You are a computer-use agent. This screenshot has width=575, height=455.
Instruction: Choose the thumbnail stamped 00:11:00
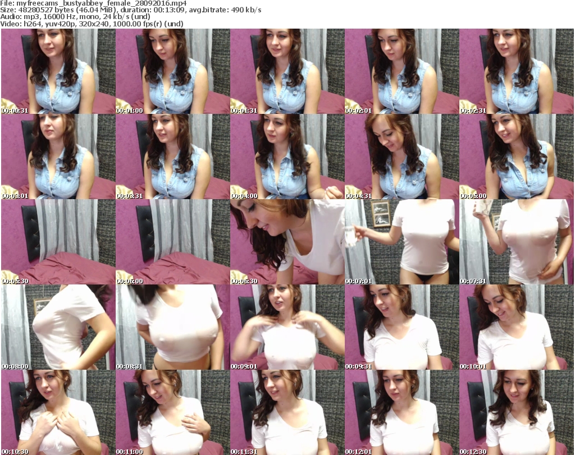[x=173, y=412]
